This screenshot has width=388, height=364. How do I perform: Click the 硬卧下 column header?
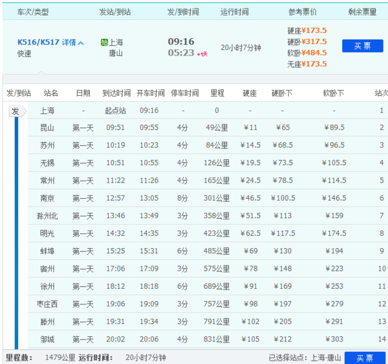coord(282,93)
